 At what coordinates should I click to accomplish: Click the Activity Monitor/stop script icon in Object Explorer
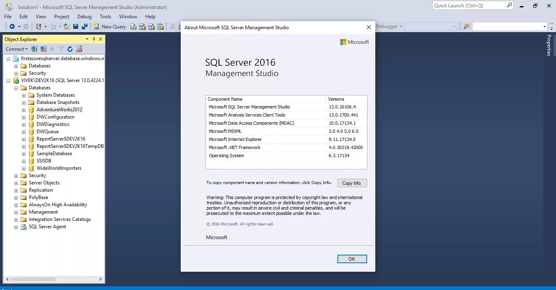pyautogui.click(x=79, y=49)
